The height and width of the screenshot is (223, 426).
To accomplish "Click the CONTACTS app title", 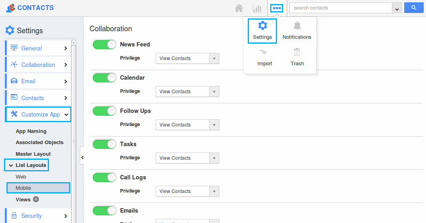I will point(36,8).
